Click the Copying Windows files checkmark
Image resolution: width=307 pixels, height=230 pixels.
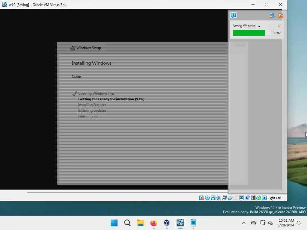tap(74, 94)
